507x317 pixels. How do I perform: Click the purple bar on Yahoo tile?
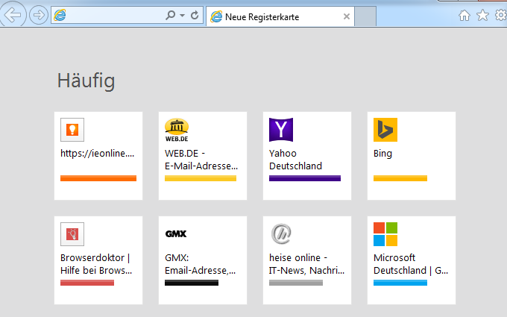point(305,178)
